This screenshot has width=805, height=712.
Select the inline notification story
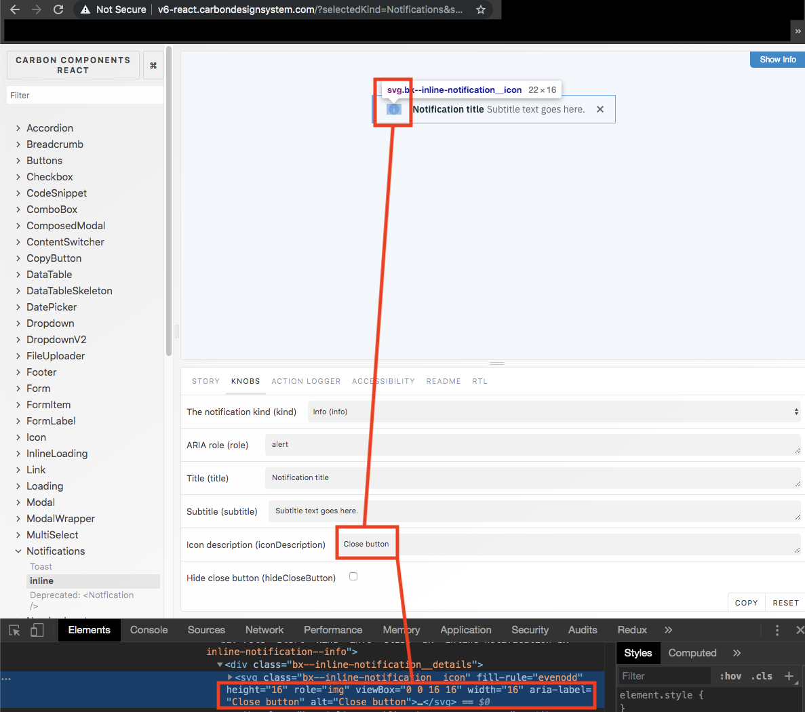(x=93, y=581)
